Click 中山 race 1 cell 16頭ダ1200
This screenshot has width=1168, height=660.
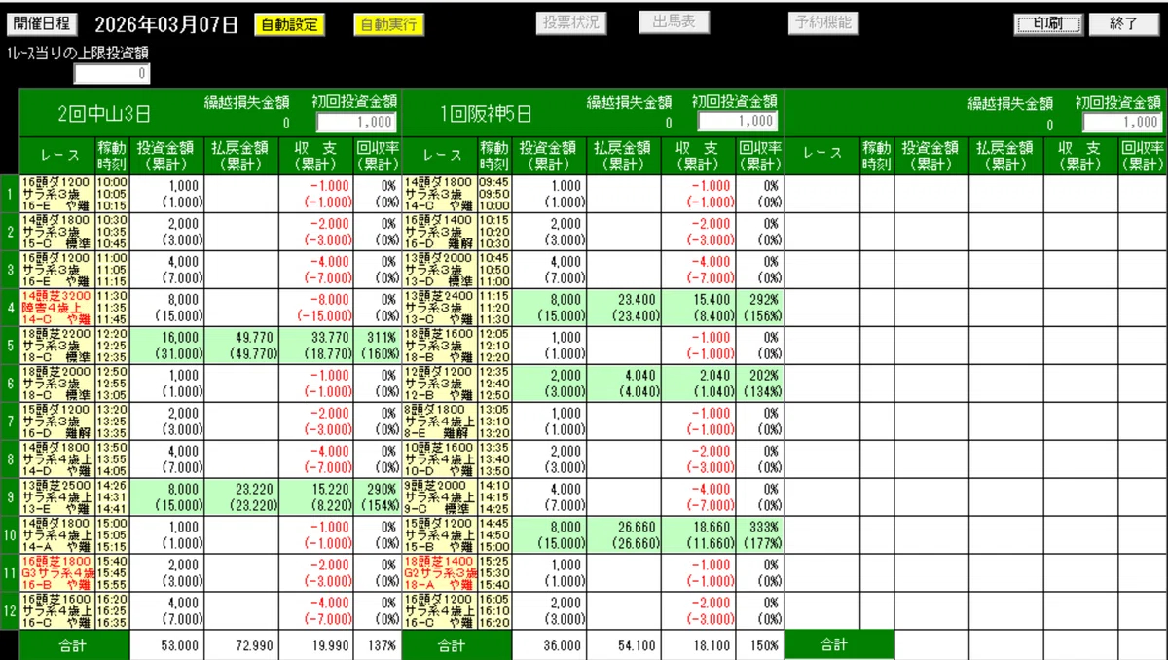click(56, 193)
